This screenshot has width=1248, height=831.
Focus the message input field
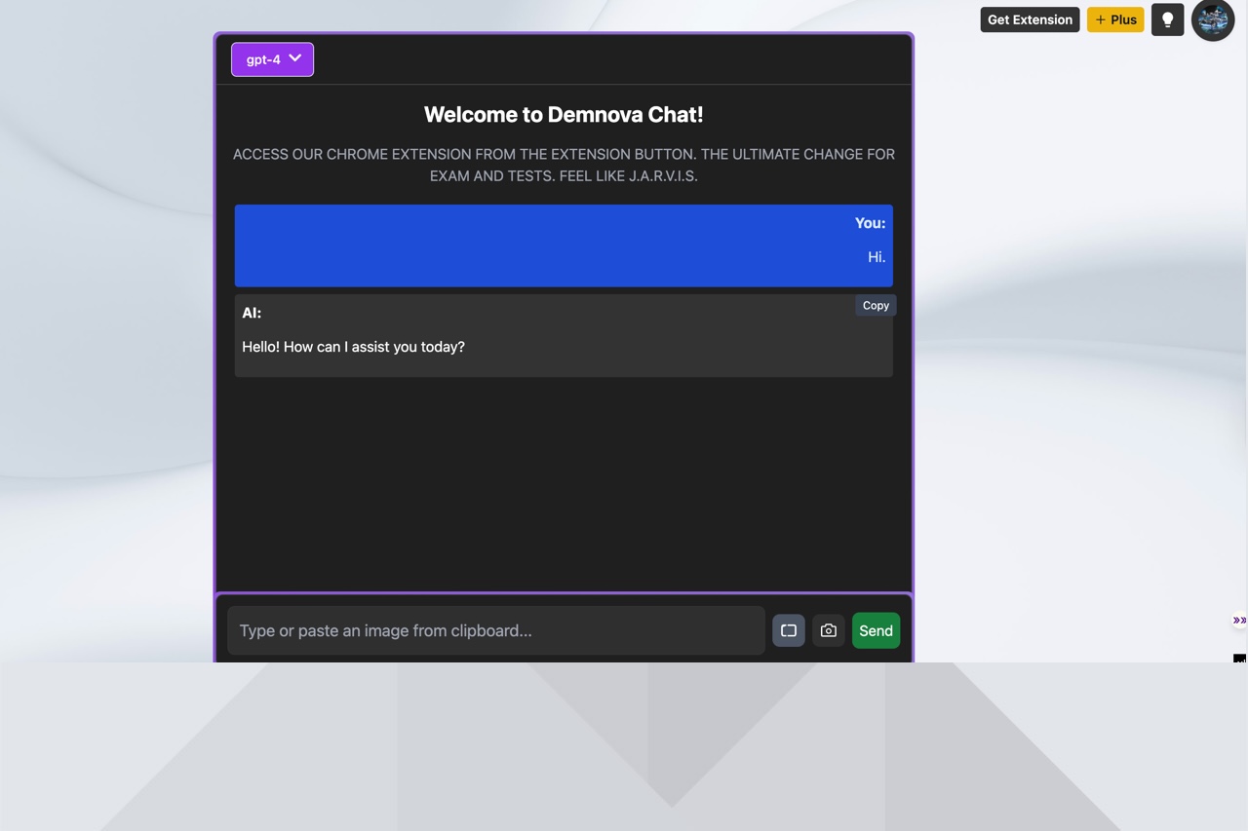(495, 630)
